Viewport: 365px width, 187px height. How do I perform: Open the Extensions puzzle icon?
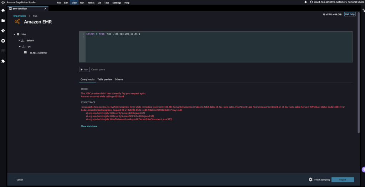(3, 61)
